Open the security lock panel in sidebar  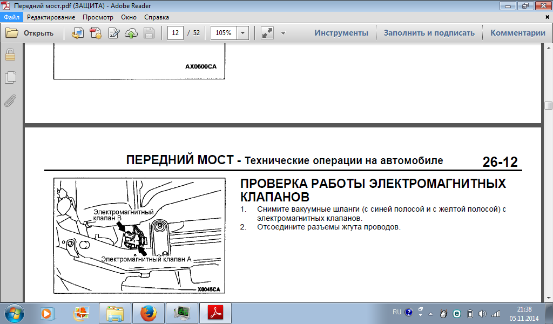tap(10, 55)
